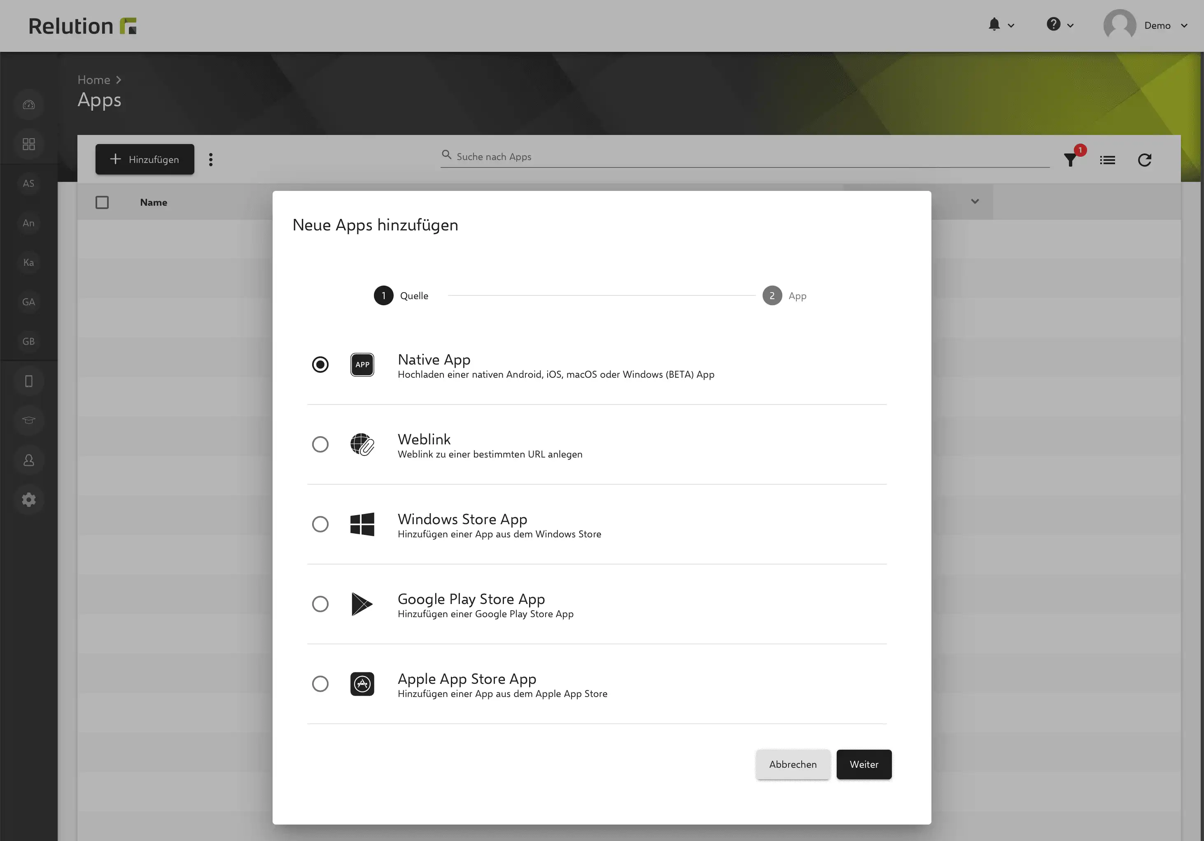Expand the column chevron in table header

tap(975, 201)
